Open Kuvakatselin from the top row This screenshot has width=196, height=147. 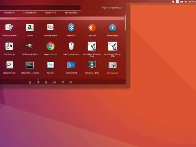[x=9, y=13]
